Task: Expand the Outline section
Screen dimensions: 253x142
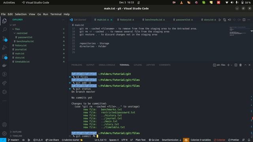Action: point(17,132)
